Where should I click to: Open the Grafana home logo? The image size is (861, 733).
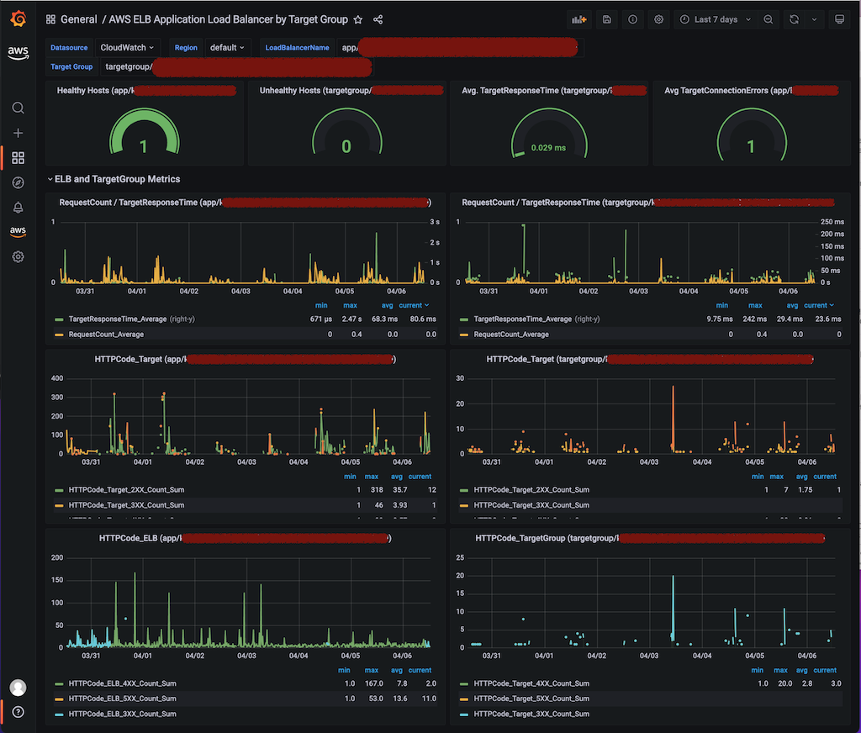coord(18,18)
